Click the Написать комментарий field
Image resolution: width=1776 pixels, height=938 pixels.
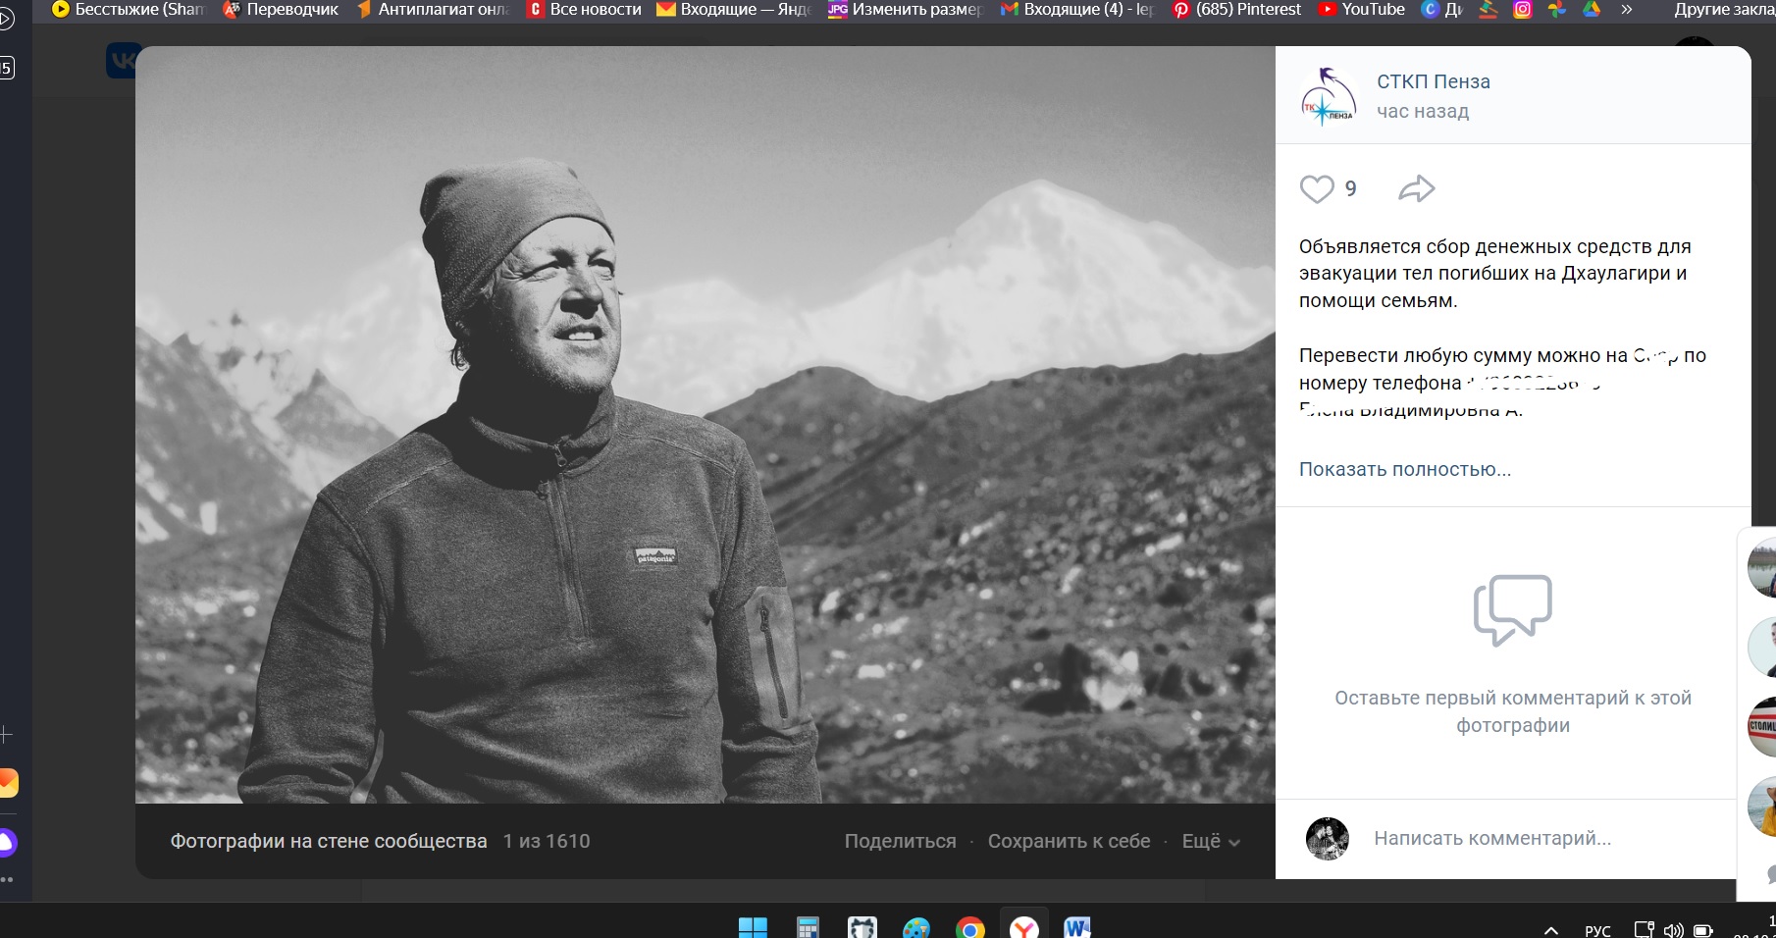(1491, 838)
